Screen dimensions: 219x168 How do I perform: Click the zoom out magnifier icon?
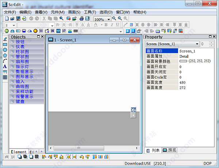pyautogui.click(x=120, y=18)
